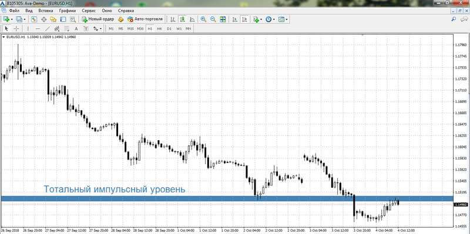Open the search magnifier icon
The width and height of the screenshot is (470, 234).
tap(454, 19)
